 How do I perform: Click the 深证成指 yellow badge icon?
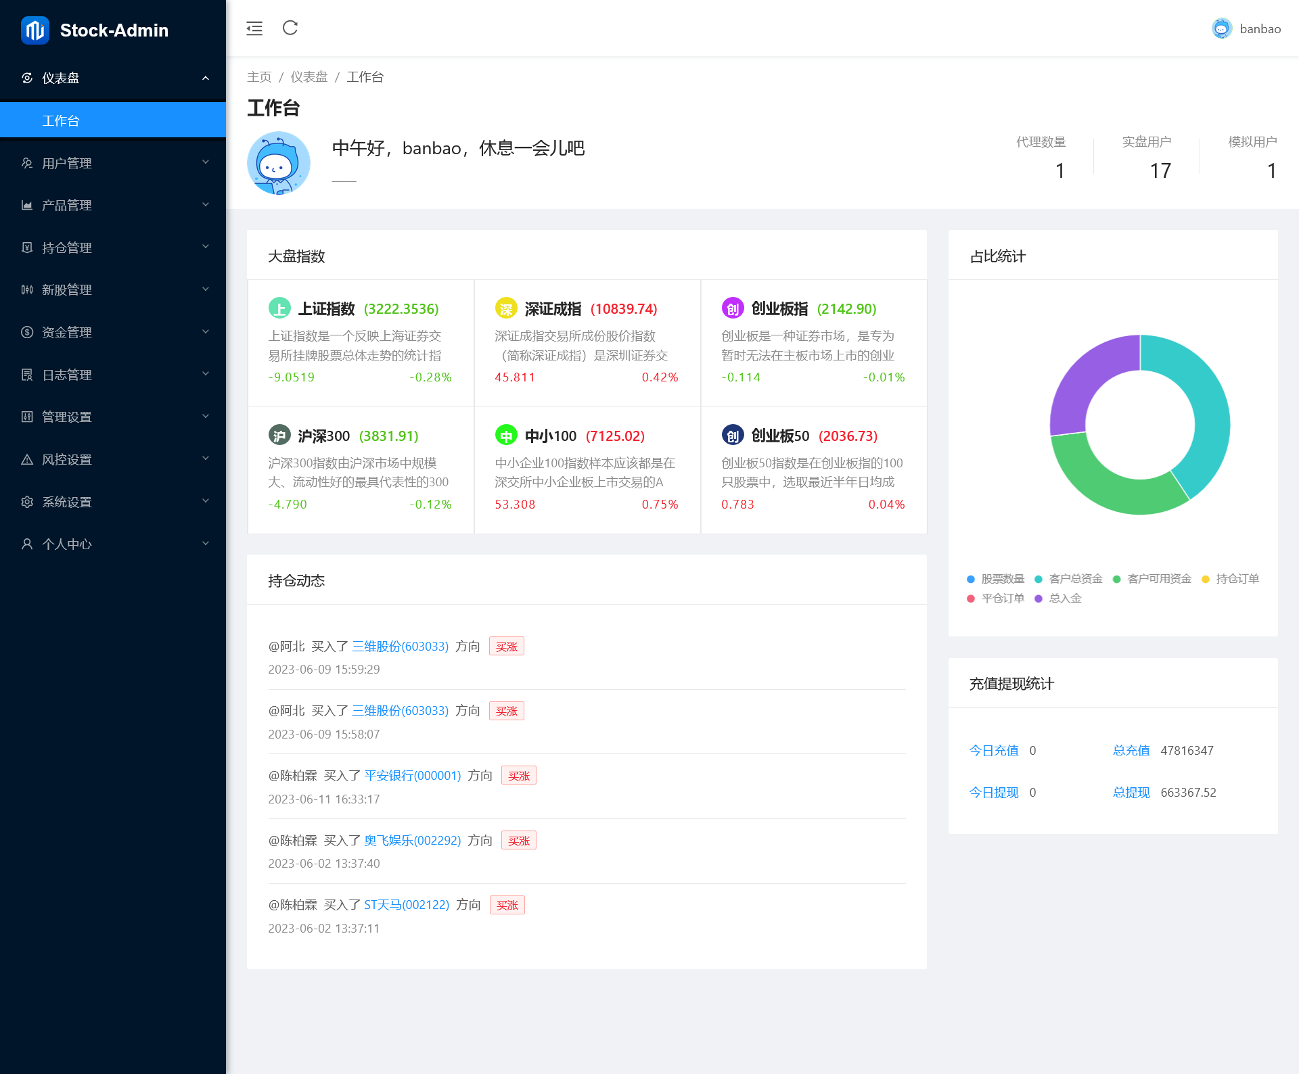click(x=506, y=308)
